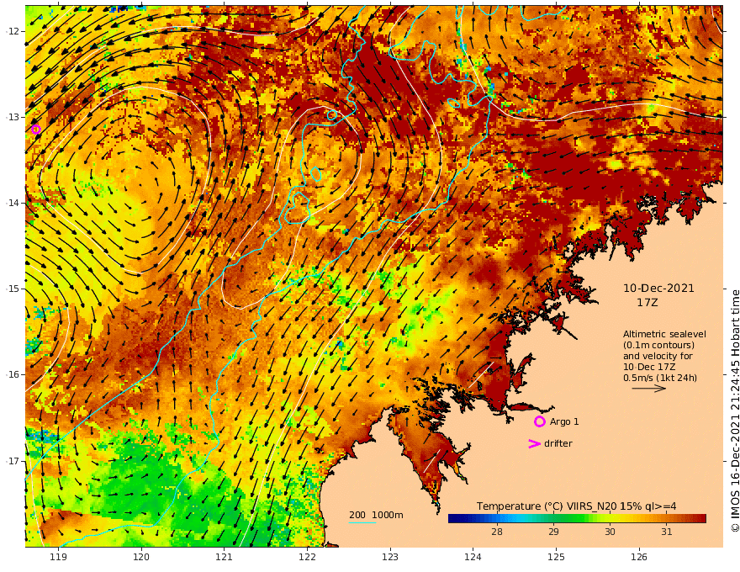
Task: Click longitude axis label '120'
Action: point(141,557)
